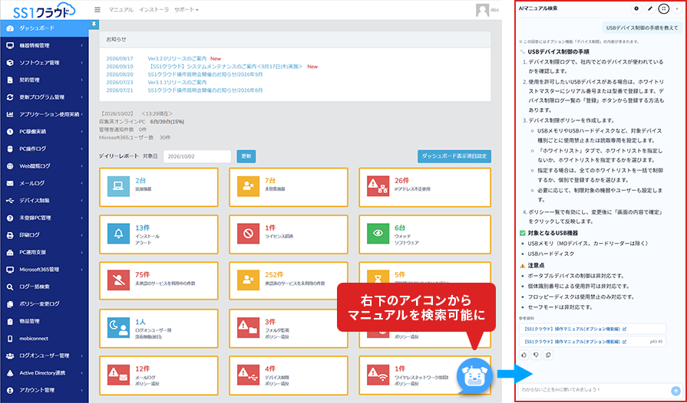Open first 操作マニュアル(オプション機能編) reference link

click(593, 329)
